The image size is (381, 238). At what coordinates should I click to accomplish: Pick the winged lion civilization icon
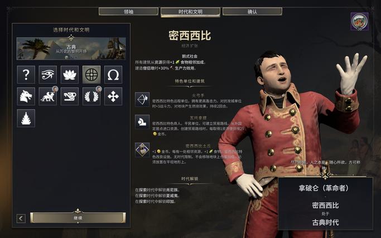pyautogui.click(x=47, y=96)
